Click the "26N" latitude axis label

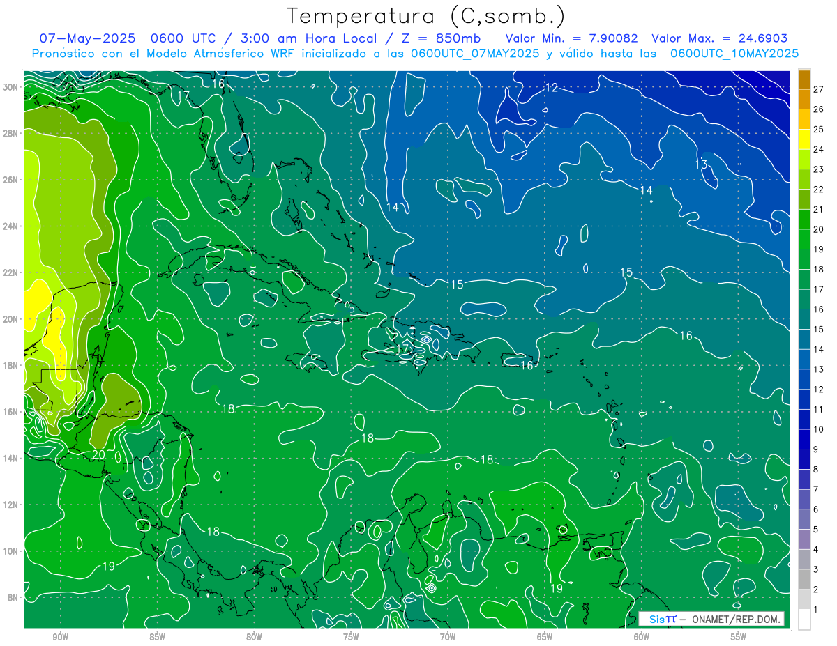(10, 180)
